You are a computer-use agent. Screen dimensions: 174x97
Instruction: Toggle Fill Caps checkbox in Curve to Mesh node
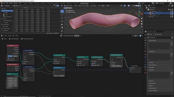click(x=55, y=63)
